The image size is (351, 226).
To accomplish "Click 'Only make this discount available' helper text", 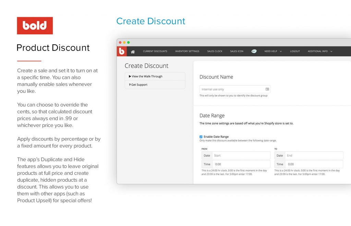I will coord(238,140).
